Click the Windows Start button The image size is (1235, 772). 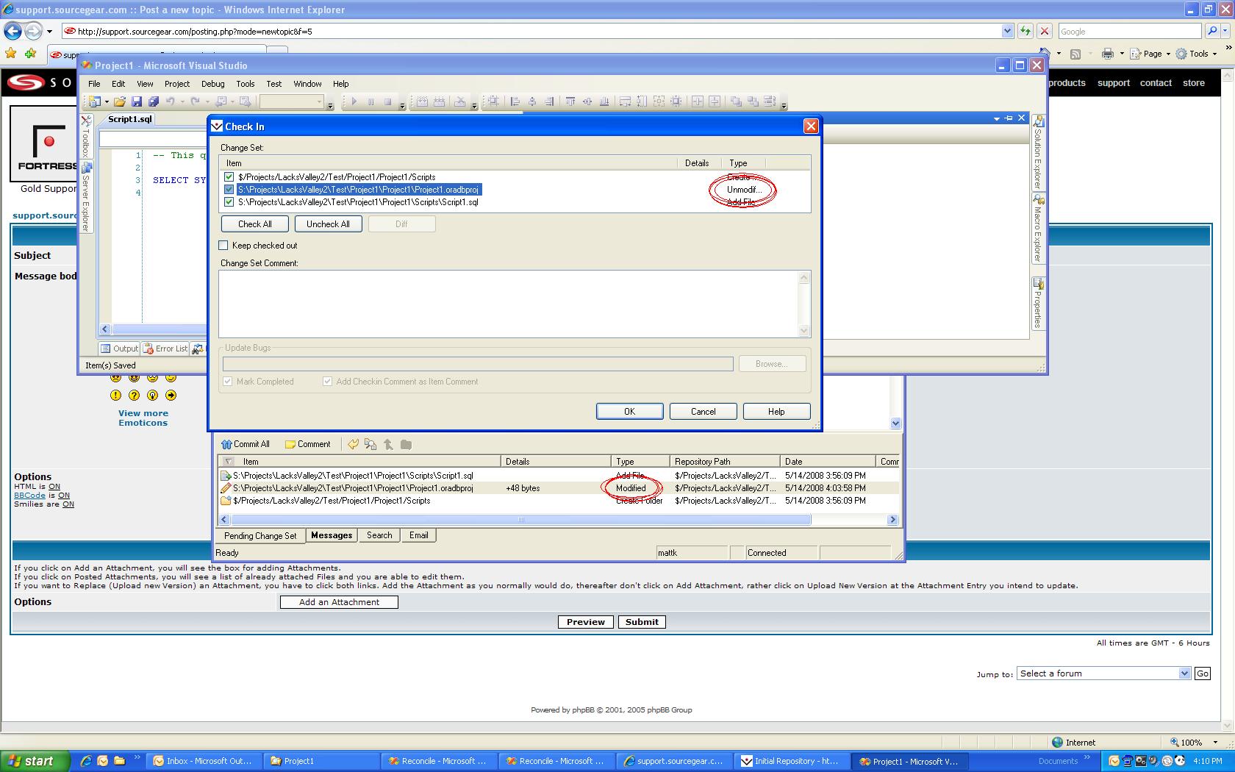(x=35, y=761)
